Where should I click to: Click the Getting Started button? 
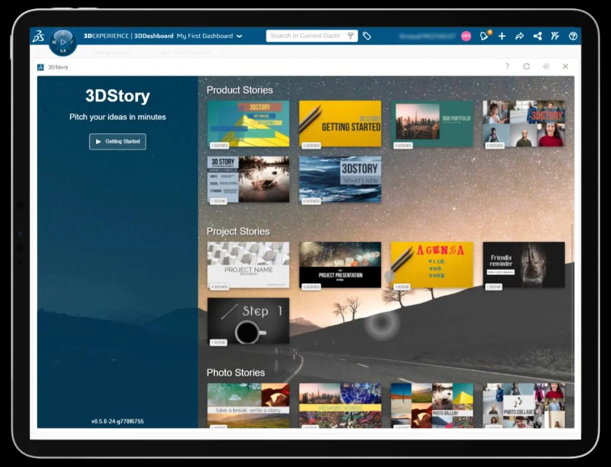117,142
